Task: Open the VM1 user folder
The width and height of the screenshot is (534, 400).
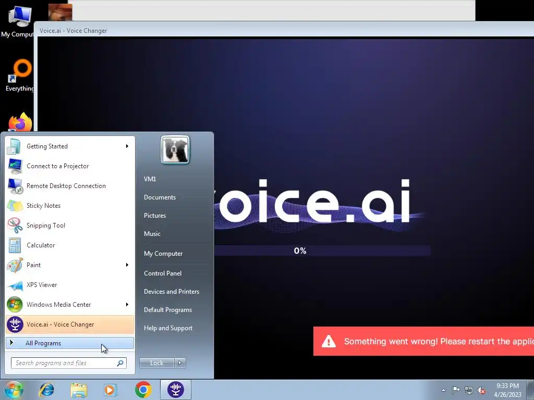Action: [150, 179]
